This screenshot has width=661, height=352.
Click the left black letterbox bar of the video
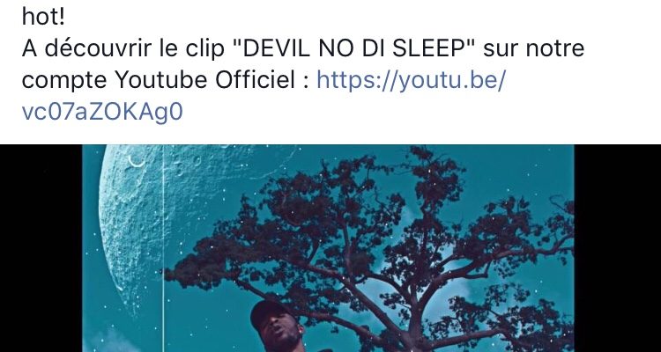point(41,248)
